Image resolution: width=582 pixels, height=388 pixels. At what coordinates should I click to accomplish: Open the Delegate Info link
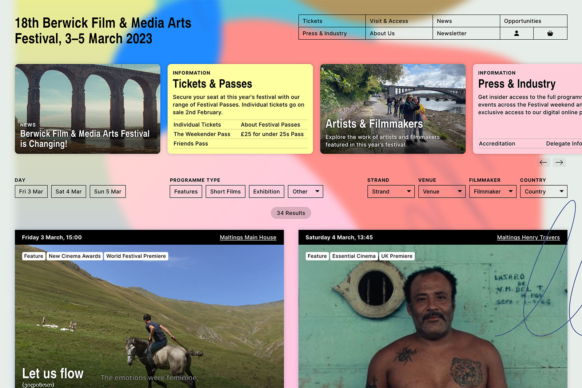[564, 143]
